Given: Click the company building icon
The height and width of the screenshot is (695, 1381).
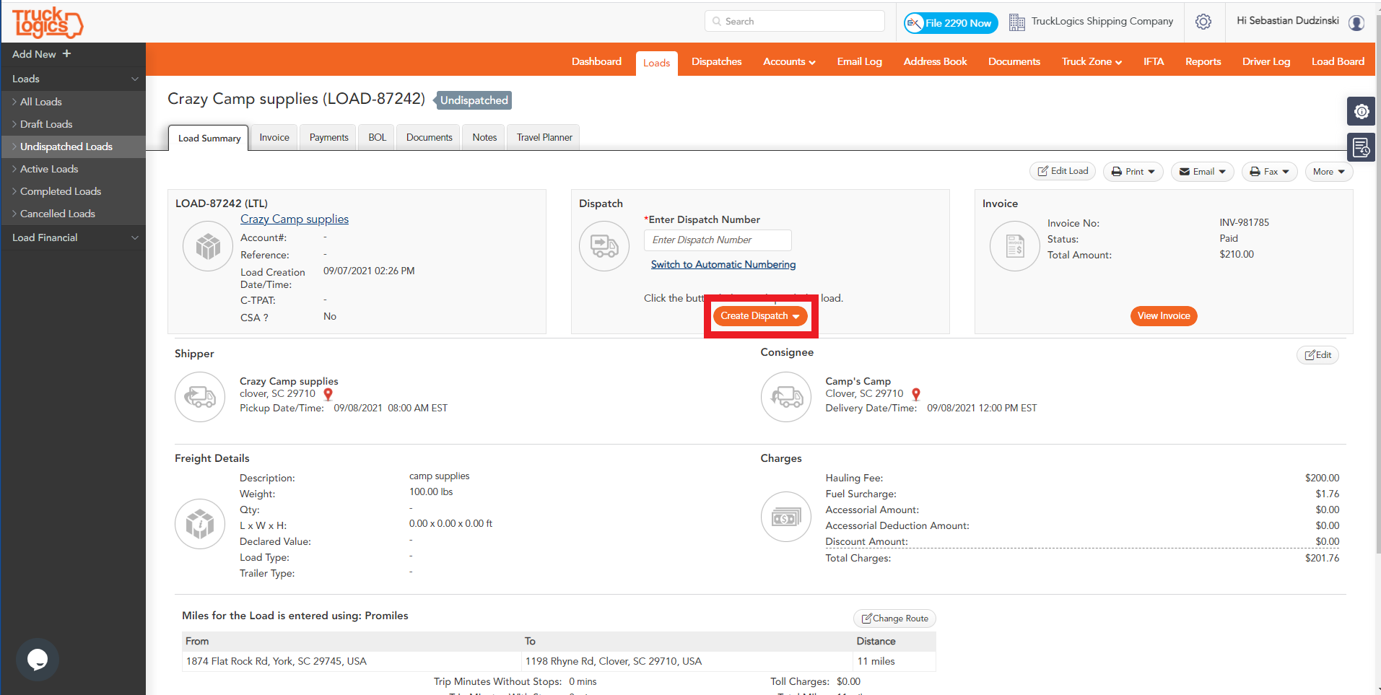Looking at the screenshot, I should point(1016,22).
